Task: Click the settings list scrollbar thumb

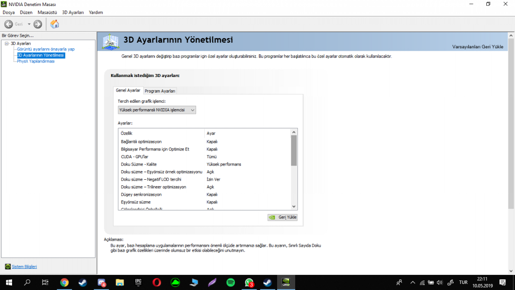Action: 294,151
